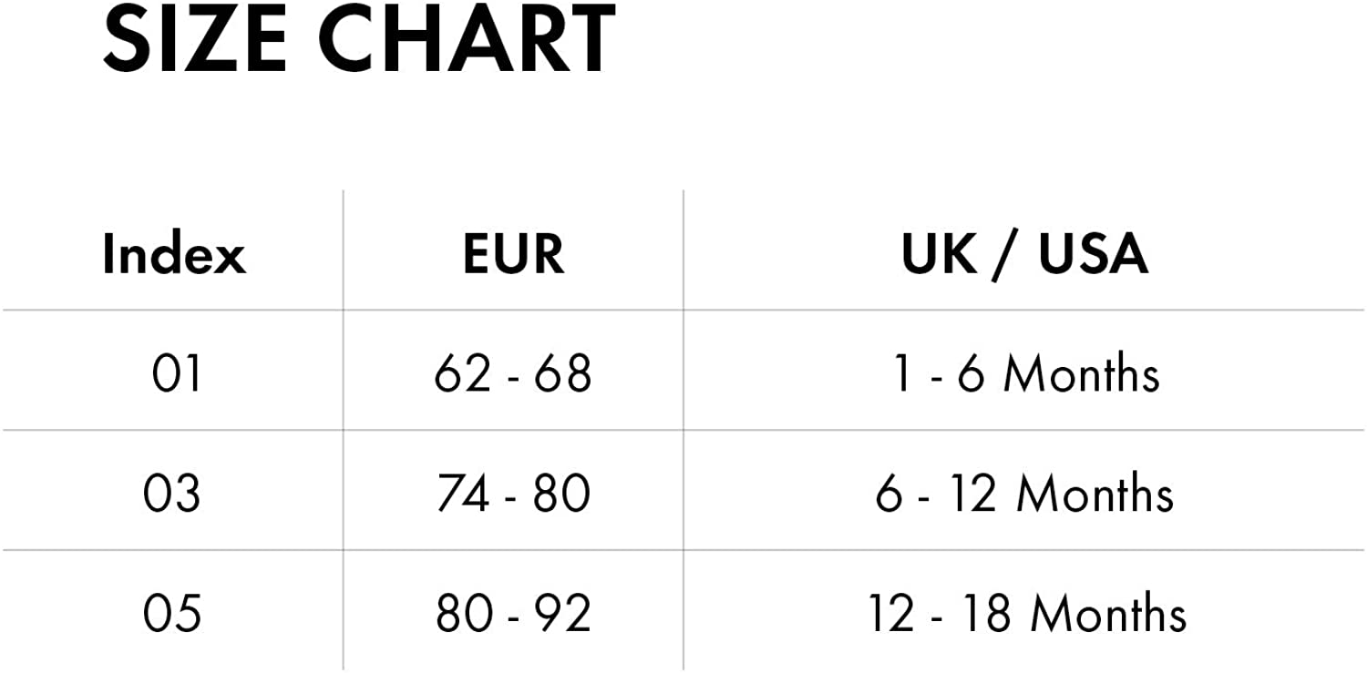Click the 12 - 18 Months cell
This screenshot has width=1367, height=673.
pos(1026,613)
